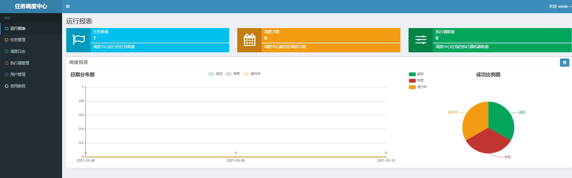This screenshot has height=178, width=572.
Task: Click the 执行器数量 card title
Action: click(x=445, y=32)
